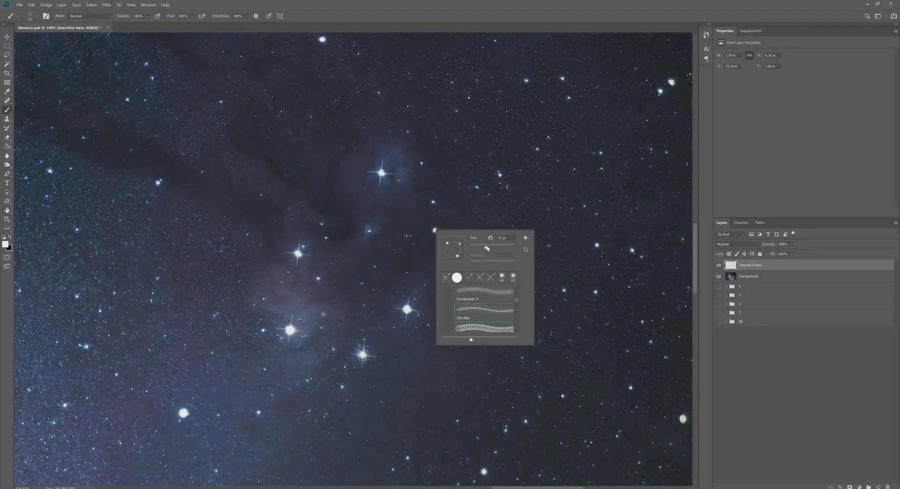This screenshot has width=900, height=489.
Task: Toggle the brush settings panel button
Action: click(46, 16)
